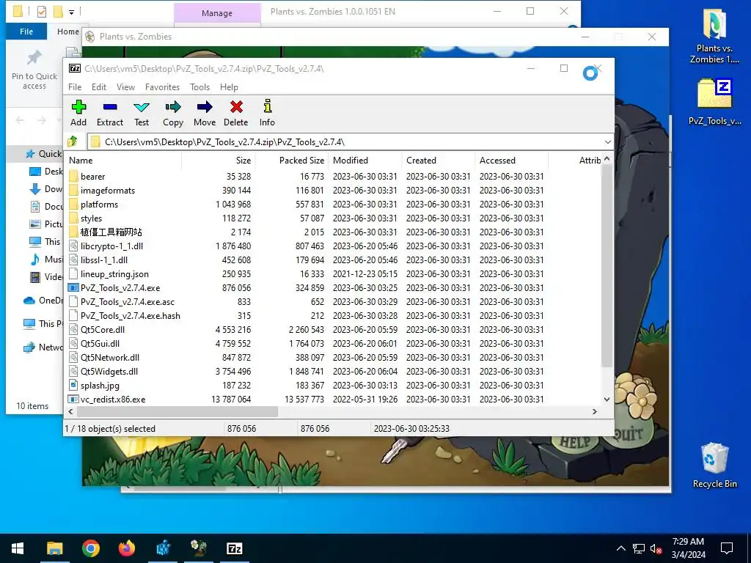Switch to Plants vs. Zombies taskbar icon
Image resolution: width=751 pixels, height=563 pixels.
click(x=198, y=548)
